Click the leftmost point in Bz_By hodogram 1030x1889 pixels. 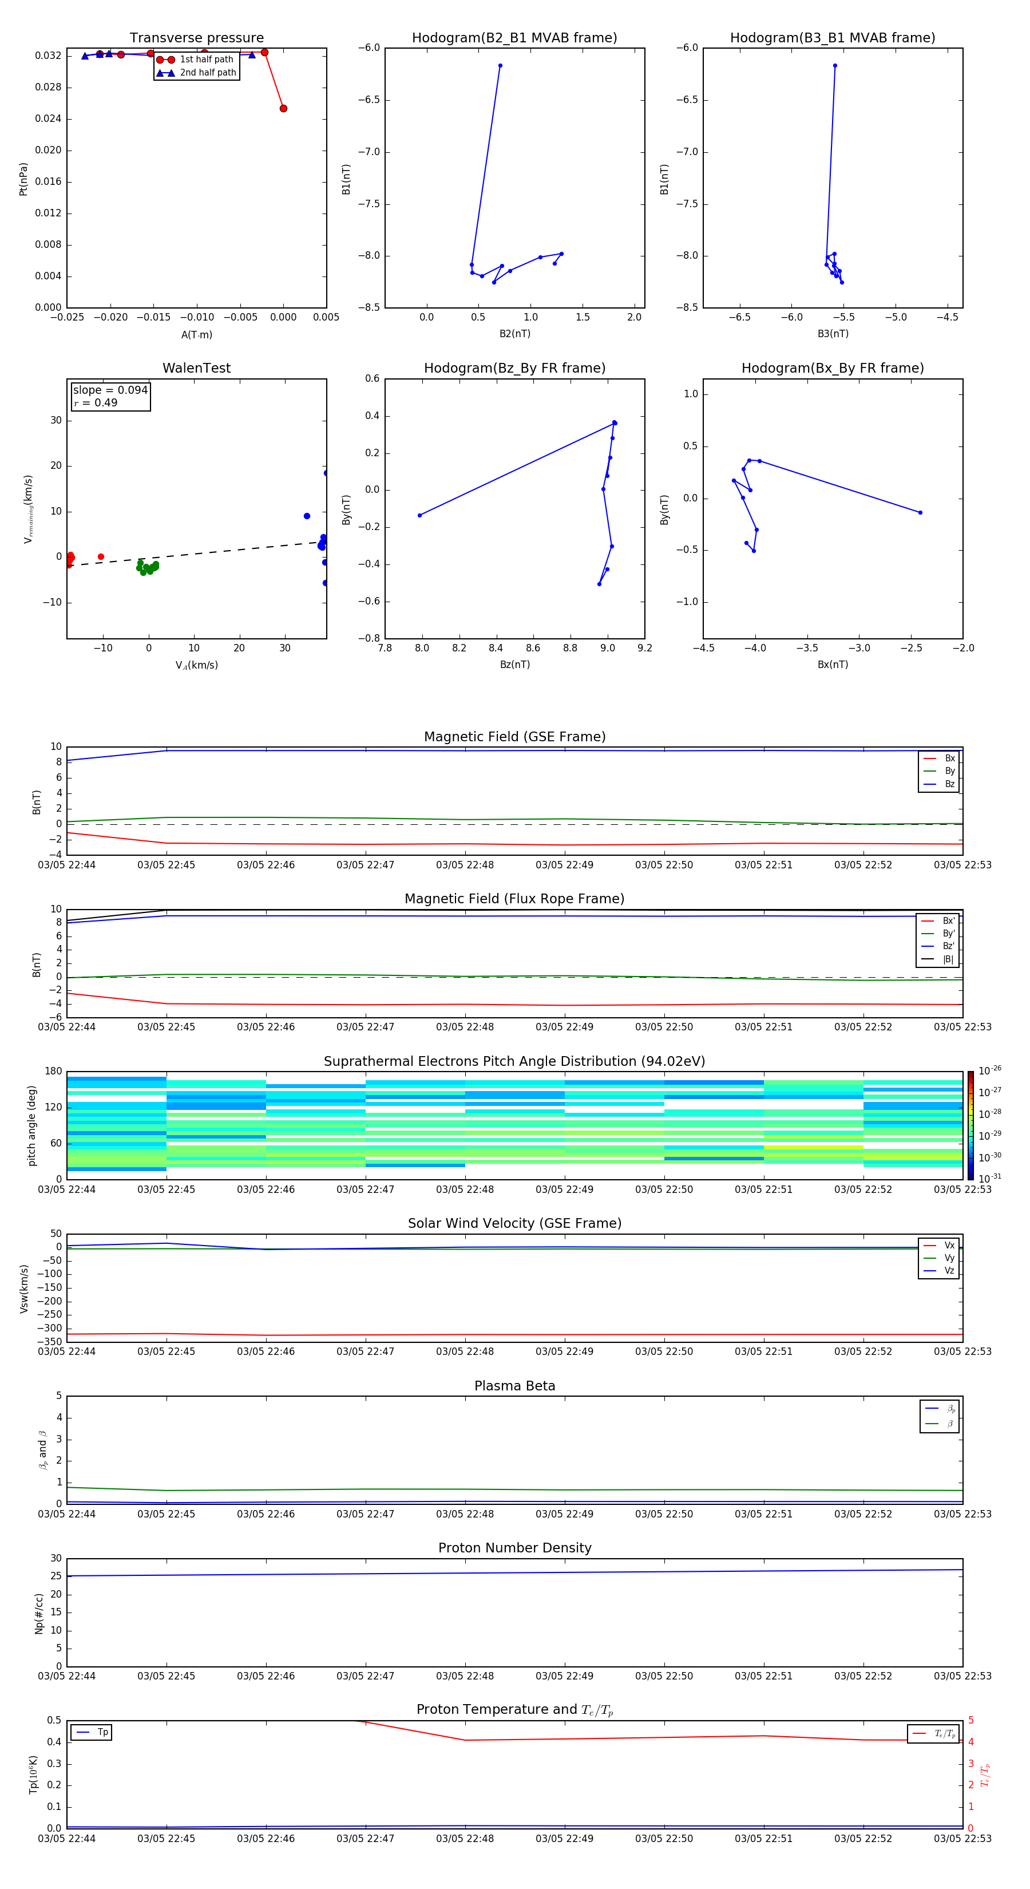click(419, 516)
